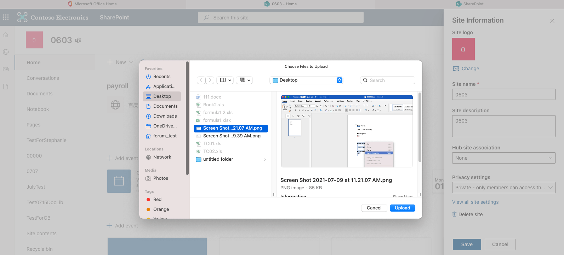The height and width of the screenshot is (255, 564).
Task: Click the site logo image in Site Information
Action: click(463, 49)
